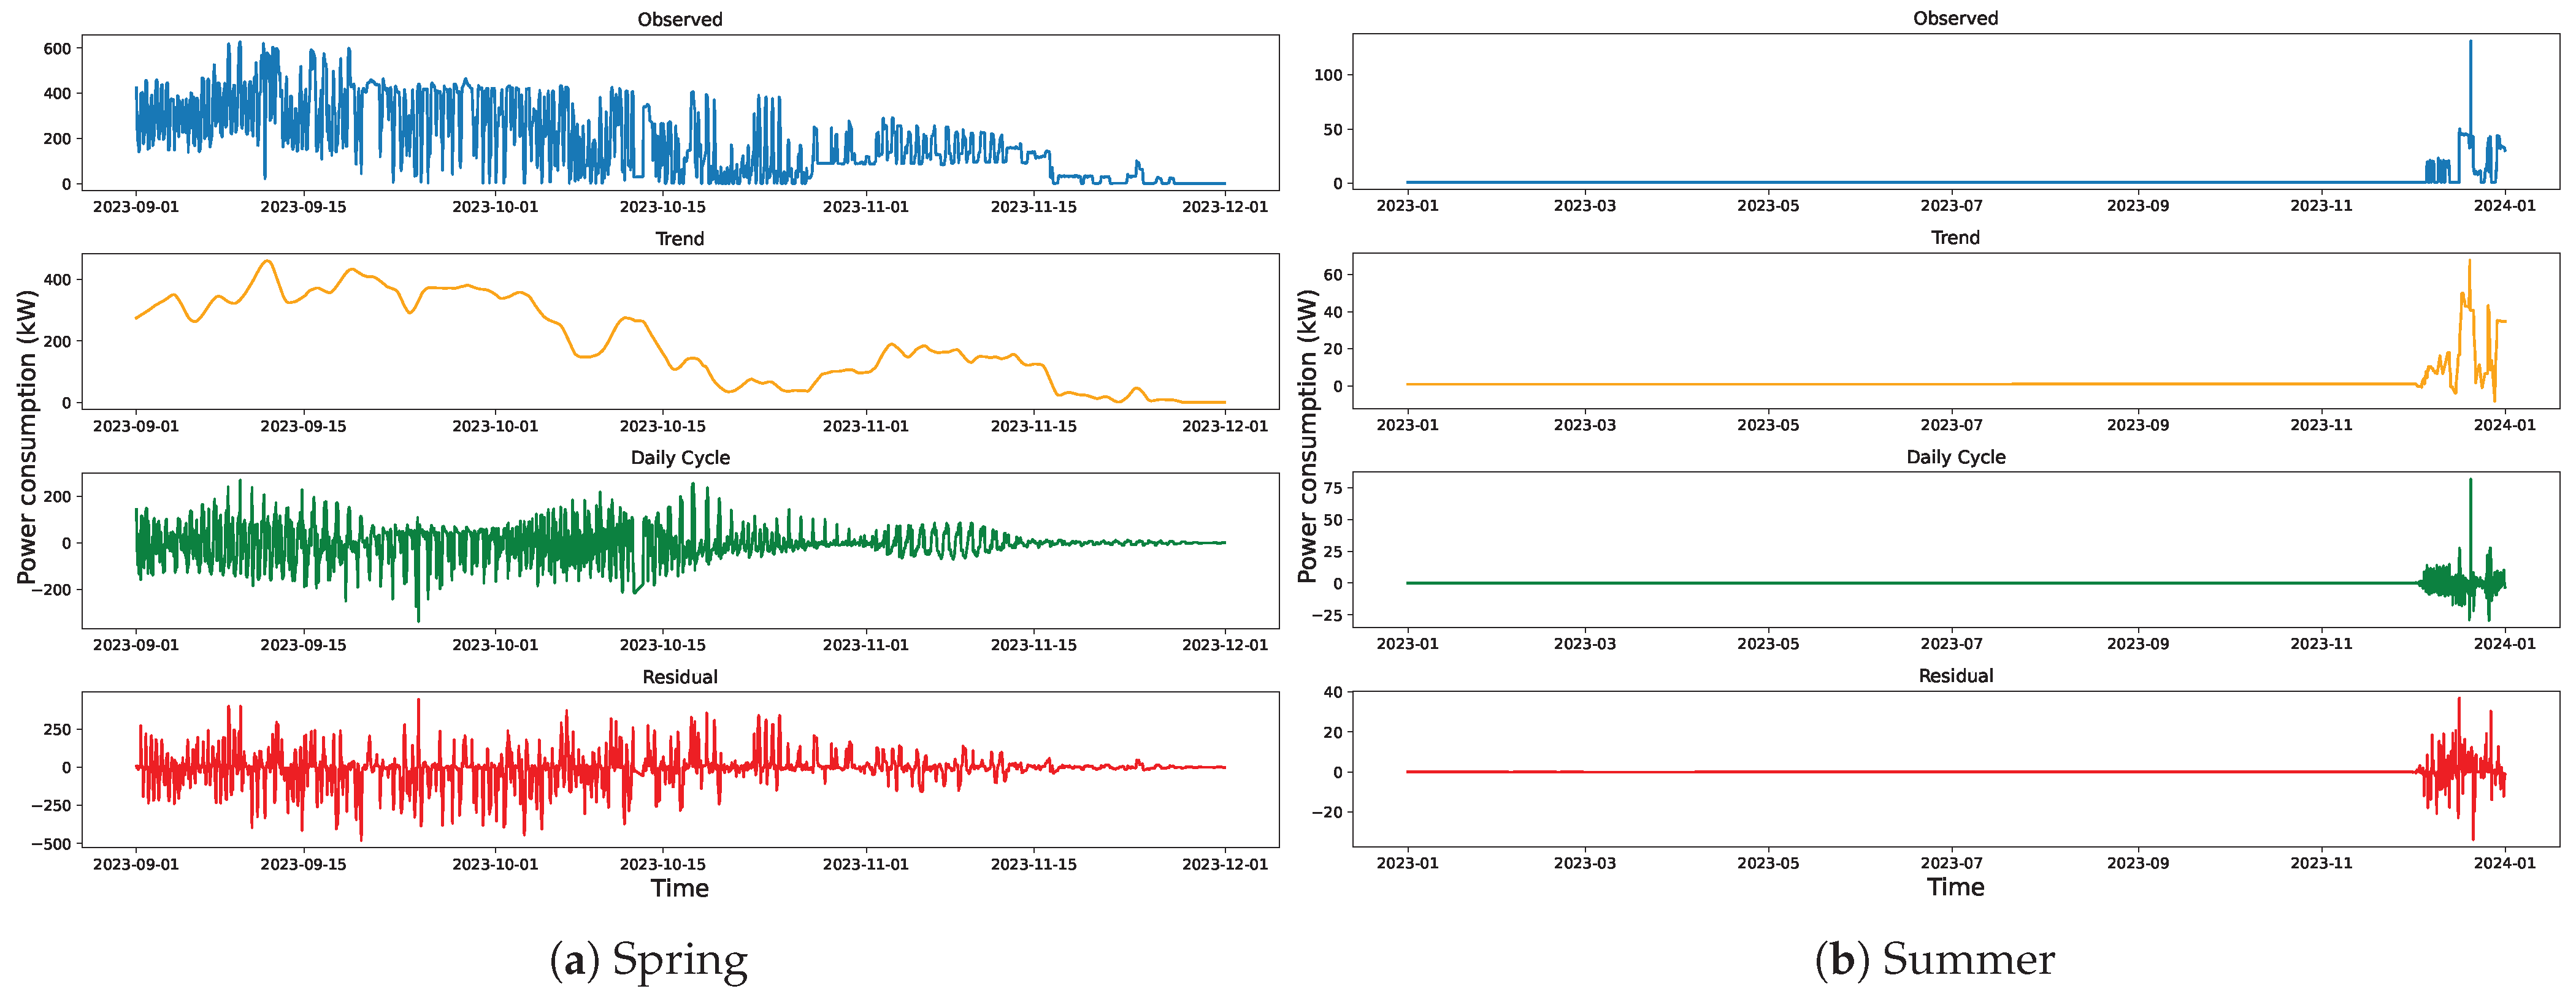The height and width of the screenshot is (994, 2576).
Task: Click the −500 tick on Spring Residual y-axis
Action: (x=51, y=844)
